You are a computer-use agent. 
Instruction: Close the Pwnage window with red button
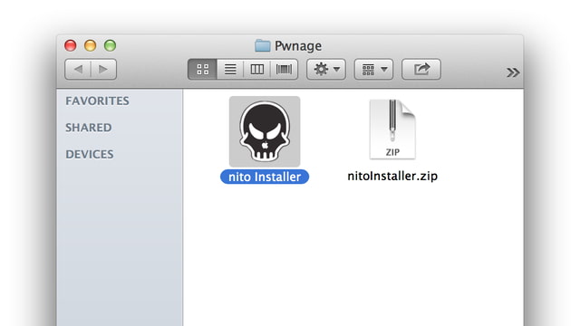click(x=71, y=45)
